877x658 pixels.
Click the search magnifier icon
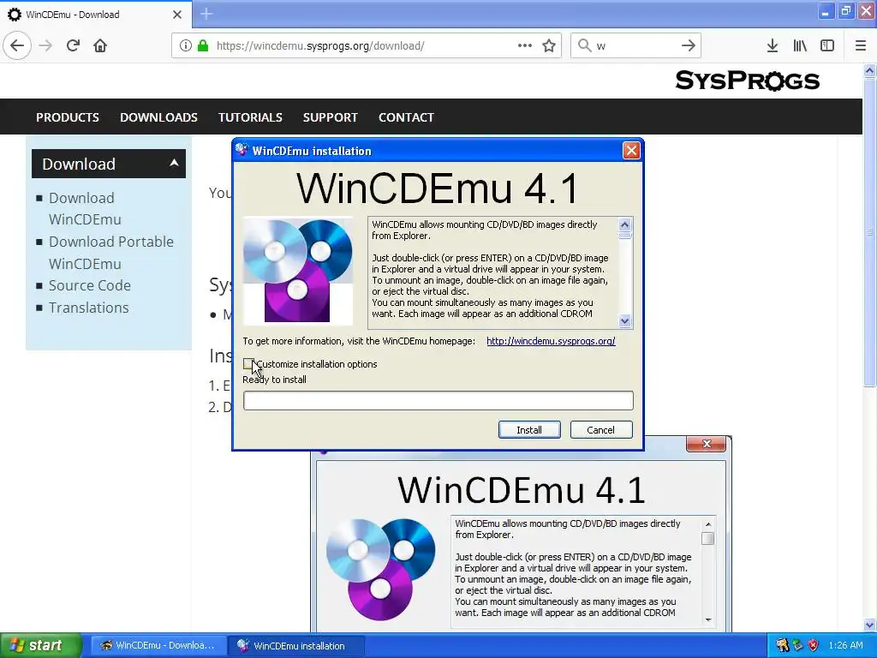[584, 45]
